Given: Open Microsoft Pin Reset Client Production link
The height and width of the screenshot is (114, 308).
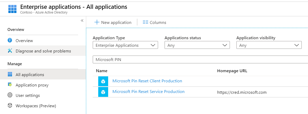Looking at the screenshot, I should (x=147, y=81).
